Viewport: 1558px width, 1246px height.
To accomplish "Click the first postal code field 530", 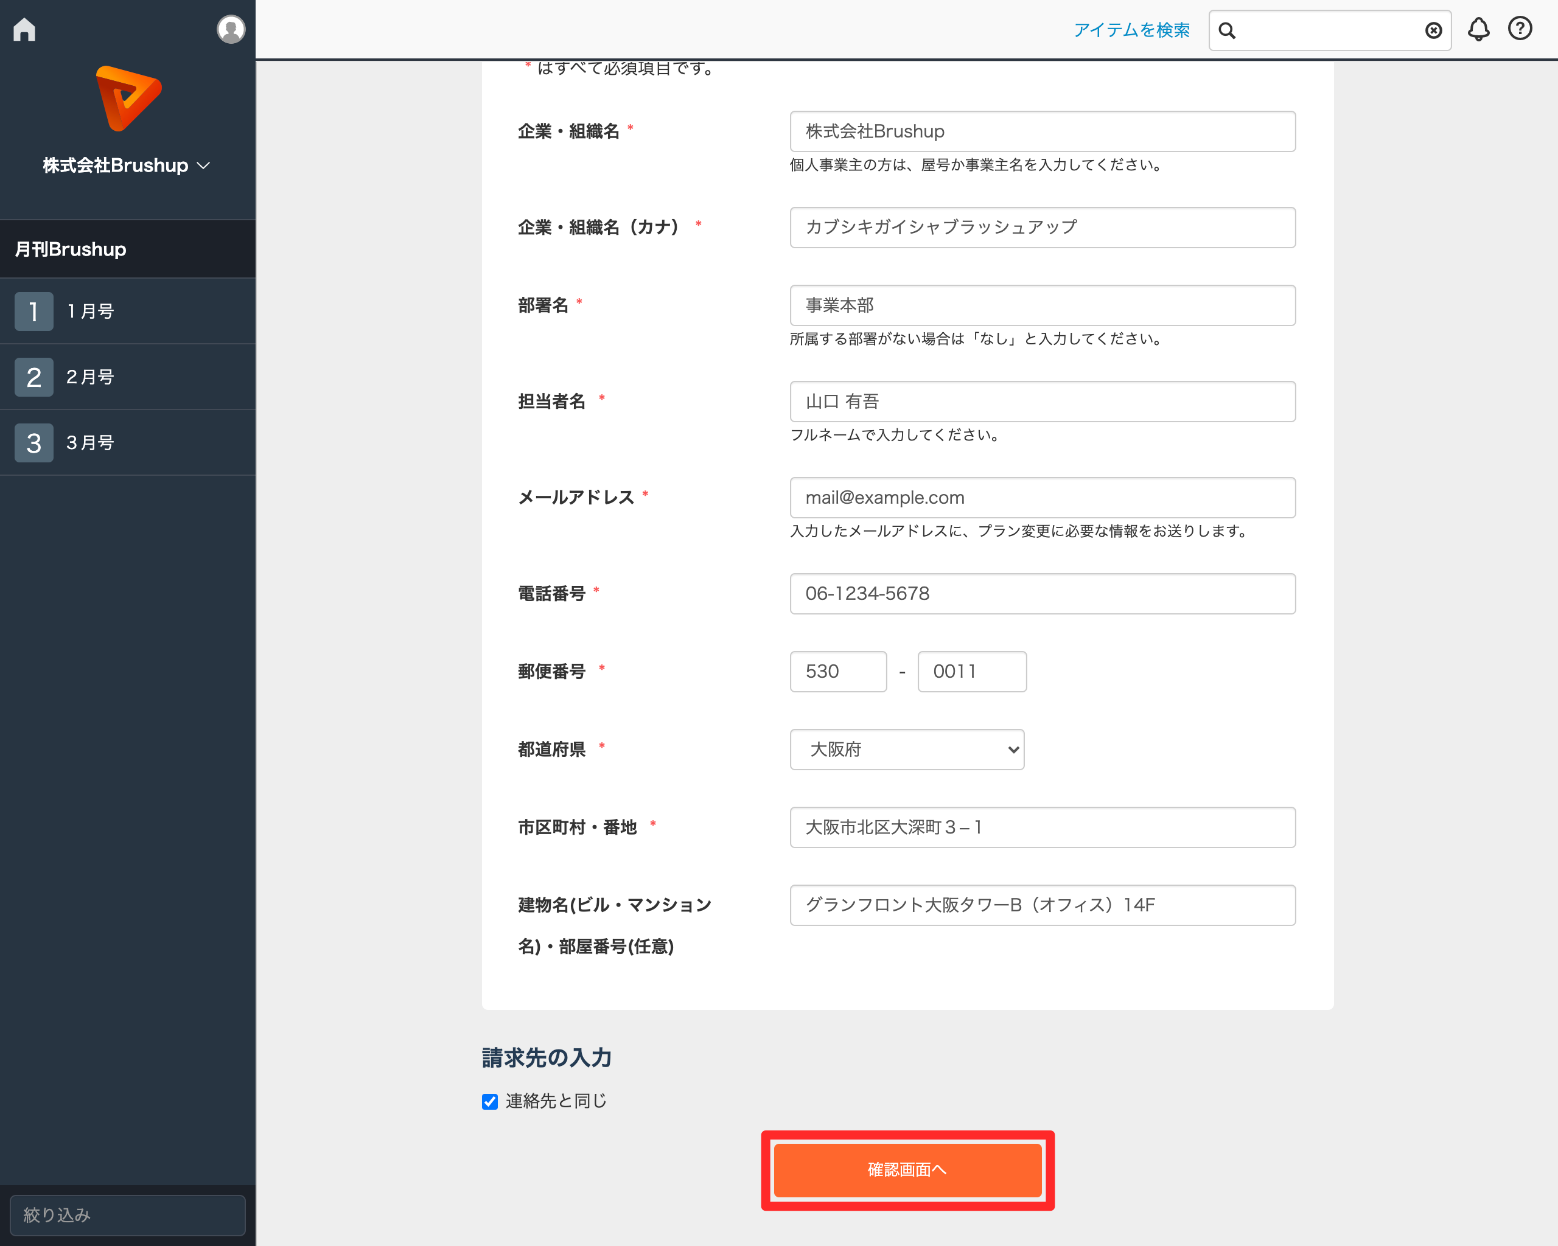I will pyautogui.click(x=838, y=672).
